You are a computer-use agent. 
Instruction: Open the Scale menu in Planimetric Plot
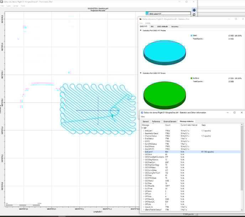pyautogui.click(x=8, y=6)
